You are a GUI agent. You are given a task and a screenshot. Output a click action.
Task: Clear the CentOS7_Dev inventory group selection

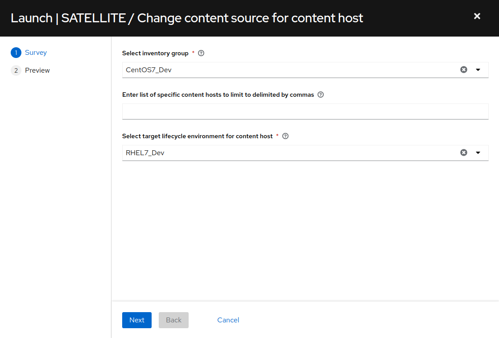coord(464,70)
